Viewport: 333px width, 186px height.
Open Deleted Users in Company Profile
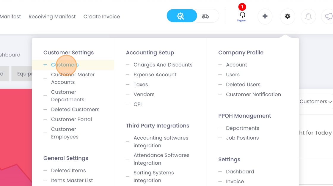coord(243,85)
